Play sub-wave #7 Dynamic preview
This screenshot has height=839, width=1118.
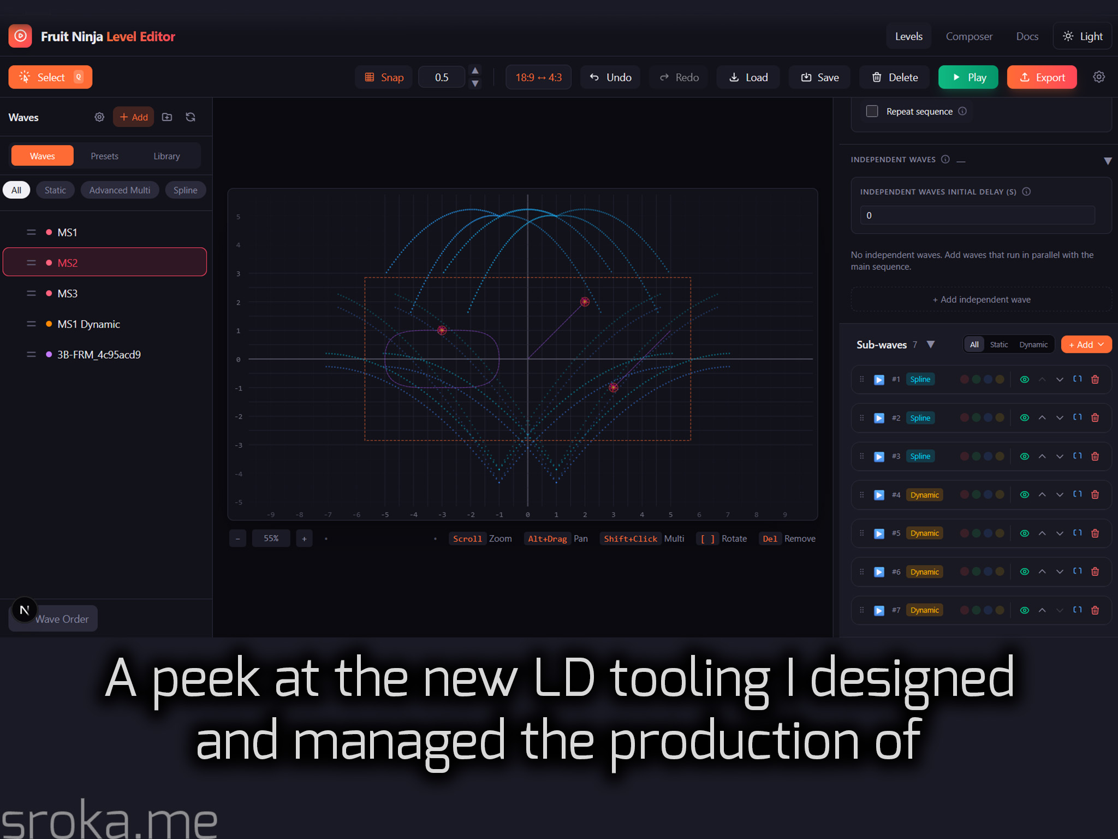(x=879, y=611)
